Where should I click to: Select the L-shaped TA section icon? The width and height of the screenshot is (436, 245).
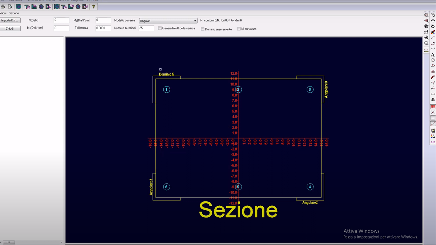71,6
